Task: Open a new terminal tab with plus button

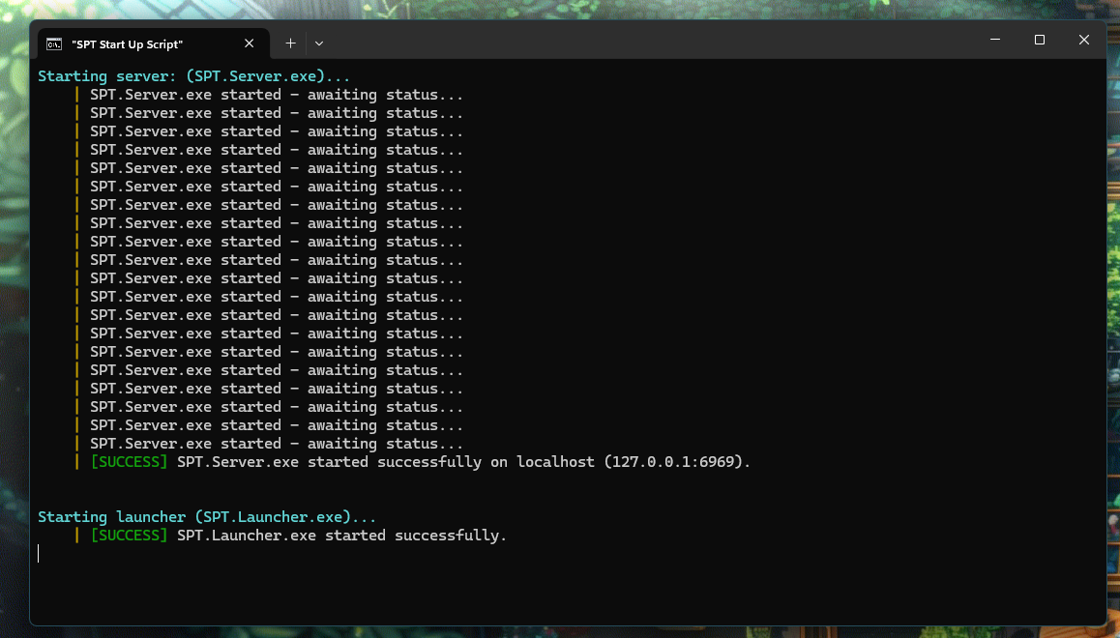Action: click(290, 43)
